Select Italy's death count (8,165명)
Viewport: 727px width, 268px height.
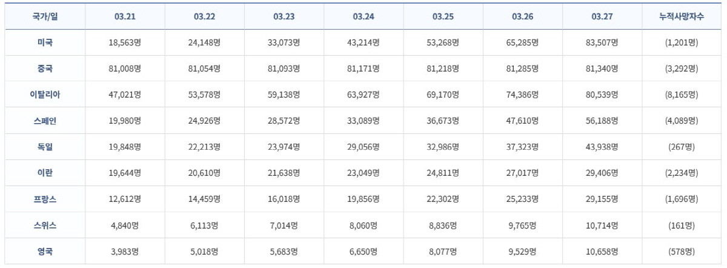(682, 95)
